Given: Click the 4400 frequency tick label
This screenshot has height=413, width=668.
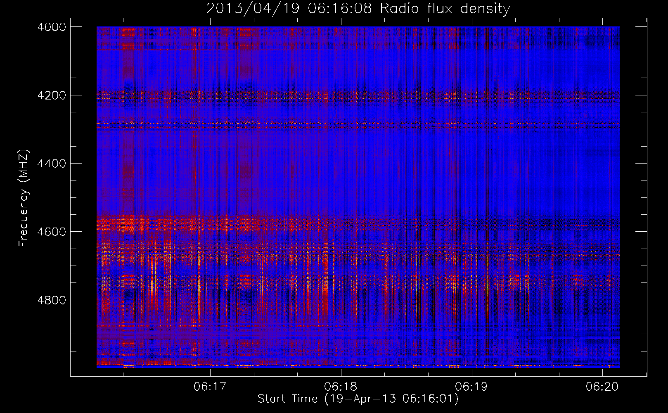Looking at the screenshot, I should 52,164.
